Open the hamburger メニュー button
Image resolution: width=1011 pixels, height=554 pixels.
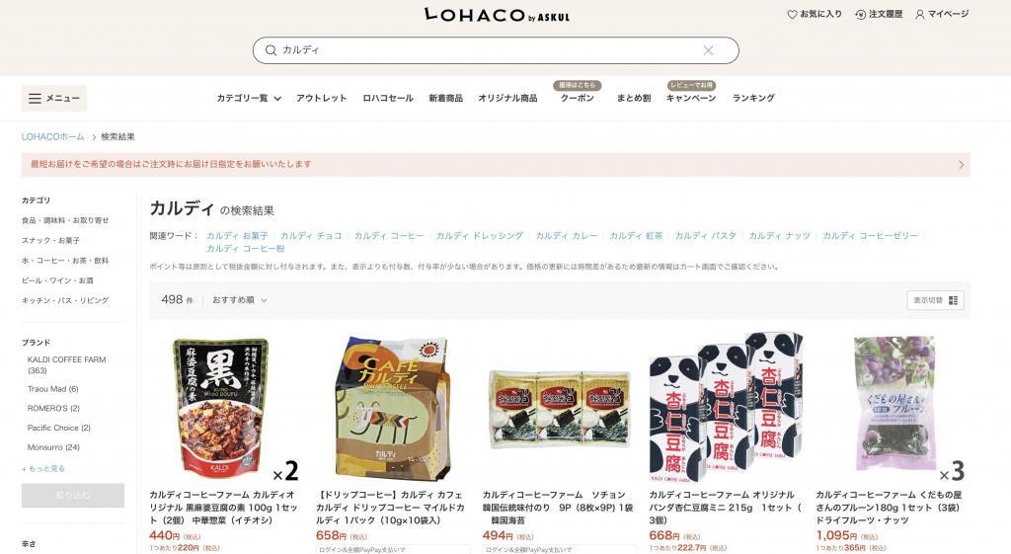pyautogui.click(x=54, y=98)
